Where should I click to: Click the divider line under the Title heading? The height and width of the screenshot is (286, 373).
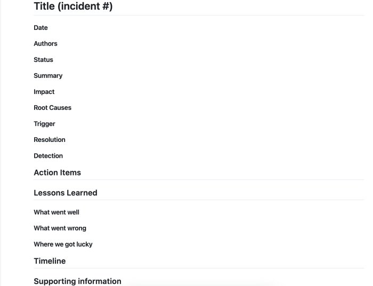point(199,15)
